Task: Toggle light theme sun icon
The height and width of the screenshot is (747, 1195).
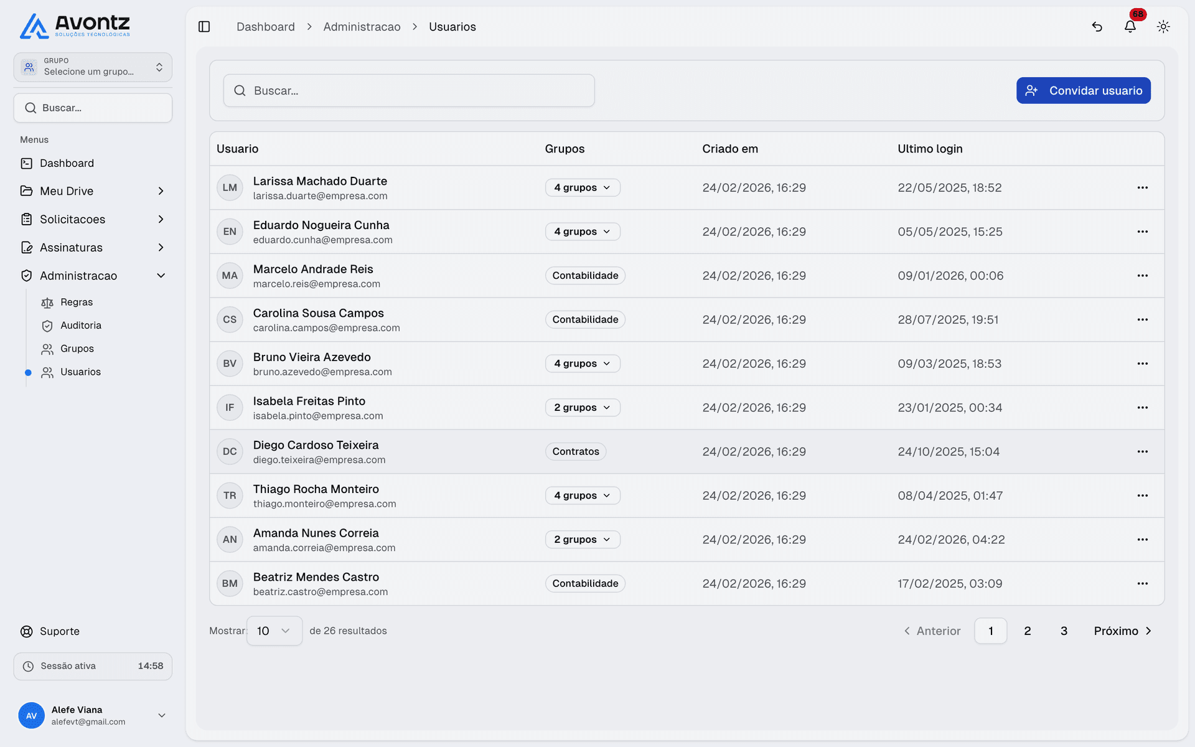Action: coord(1163,27)
